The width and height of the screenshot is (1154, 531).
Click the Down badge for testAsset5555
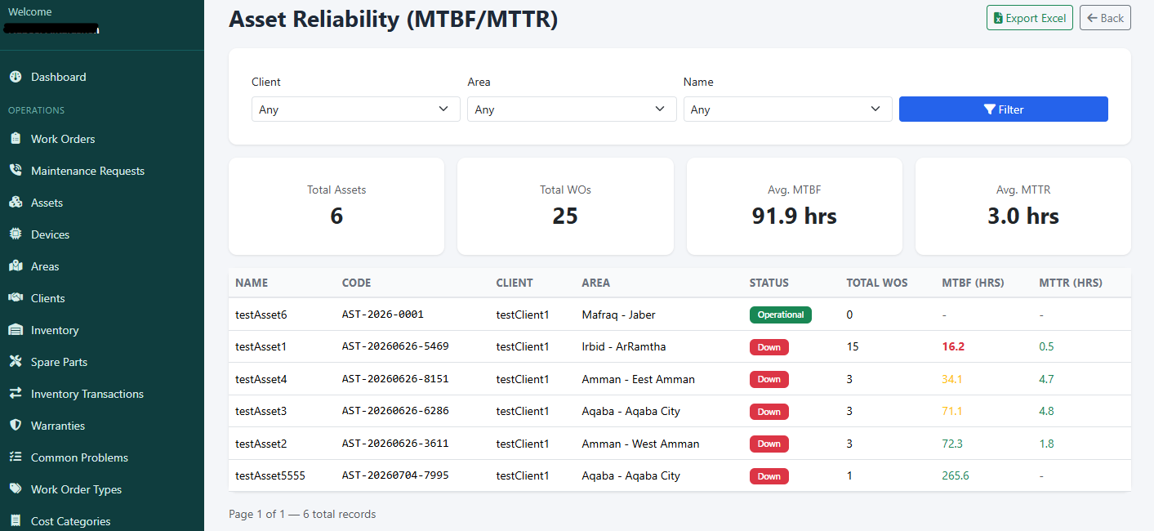coord(769,476)
